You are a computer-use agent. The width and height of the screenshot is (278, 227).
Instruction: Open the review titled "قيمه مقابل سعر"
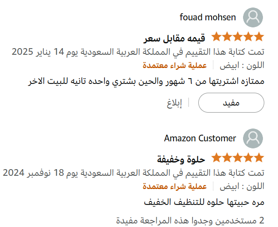tap(174, 38)
